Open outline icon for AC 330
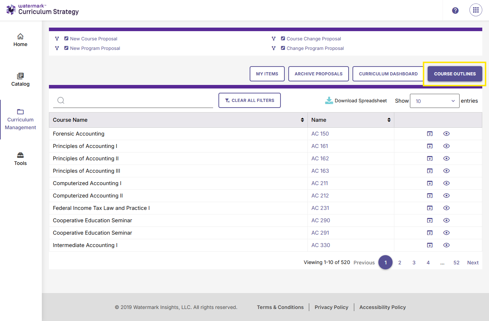Screen dimensions: 489x321 (430, 245)
